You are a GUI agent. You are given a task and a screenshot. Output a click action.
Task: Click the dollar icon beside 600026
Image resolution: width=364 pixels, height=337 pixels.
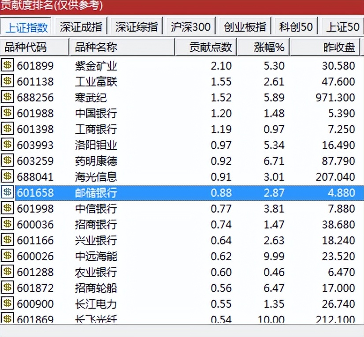click(7, 256)
